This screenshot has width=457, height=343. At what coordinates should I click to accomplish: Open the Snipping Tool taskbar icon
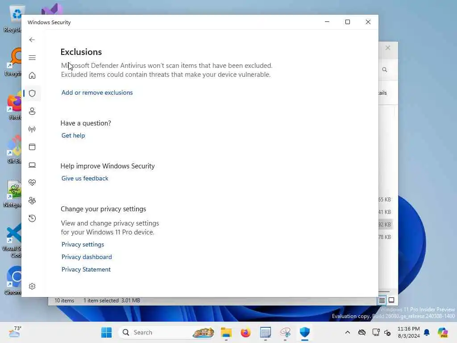pyautogui.click(x=285, y=332)
